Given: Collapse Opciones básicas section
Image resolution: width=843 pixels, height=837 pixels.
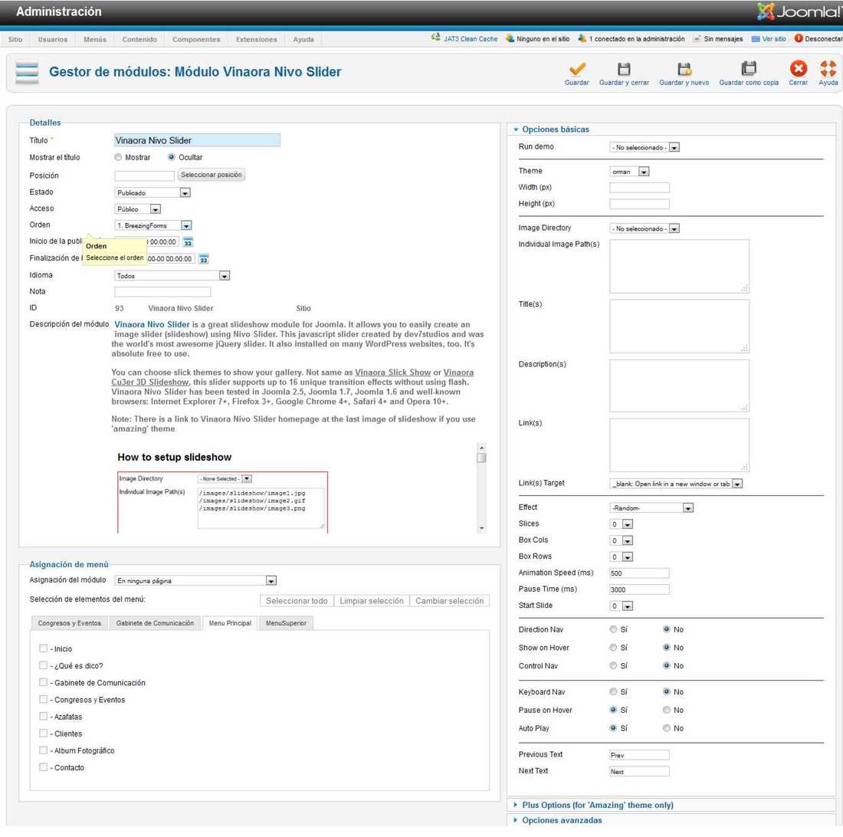Looking at the screenshot, I should click(556, 130).
